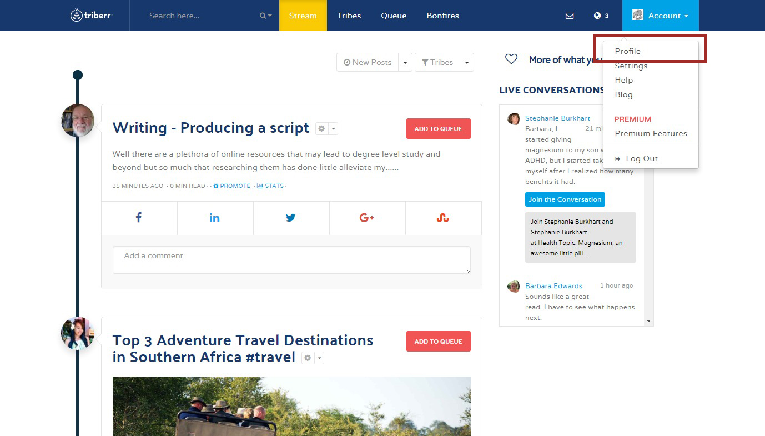Share the post on StumbleUpon
The image size is (765, 436).
pyautogui.click(x=442, y=218)
